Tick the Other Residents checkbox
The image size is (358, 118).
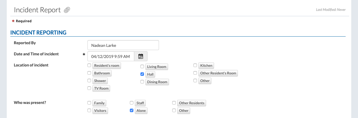tap(174, 103)
